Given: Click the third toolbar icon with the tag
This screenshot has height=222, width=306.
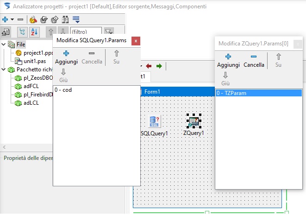Looking at the screenshot, I should tap(55, 19).
